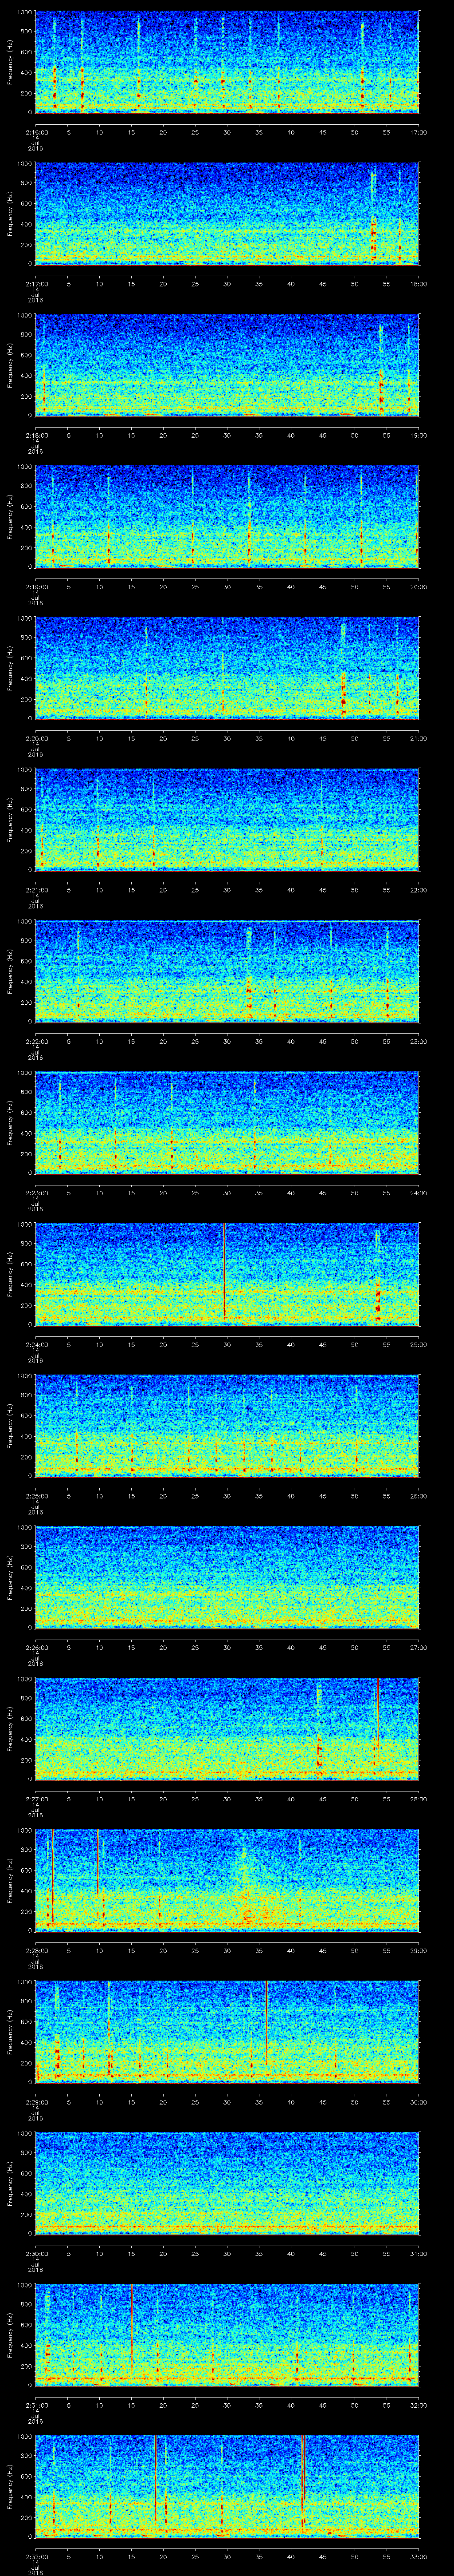The image size is (454, 2576).
Task: Pick the spectrogram panel starting at 2:22:00
Action: click(x=227, y=971)
